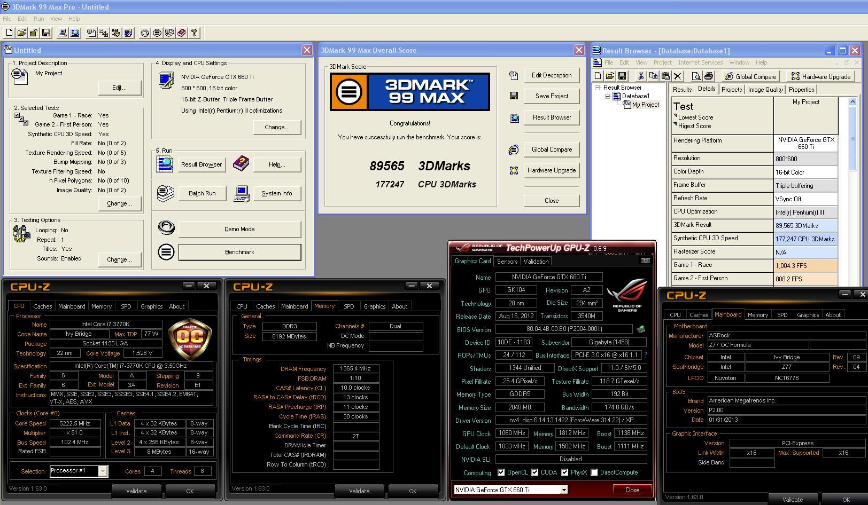This screenshot has height=505, width=868.
Task: Click Open project folder icon in 3DMark toolbar
Action: click(21, 33)
